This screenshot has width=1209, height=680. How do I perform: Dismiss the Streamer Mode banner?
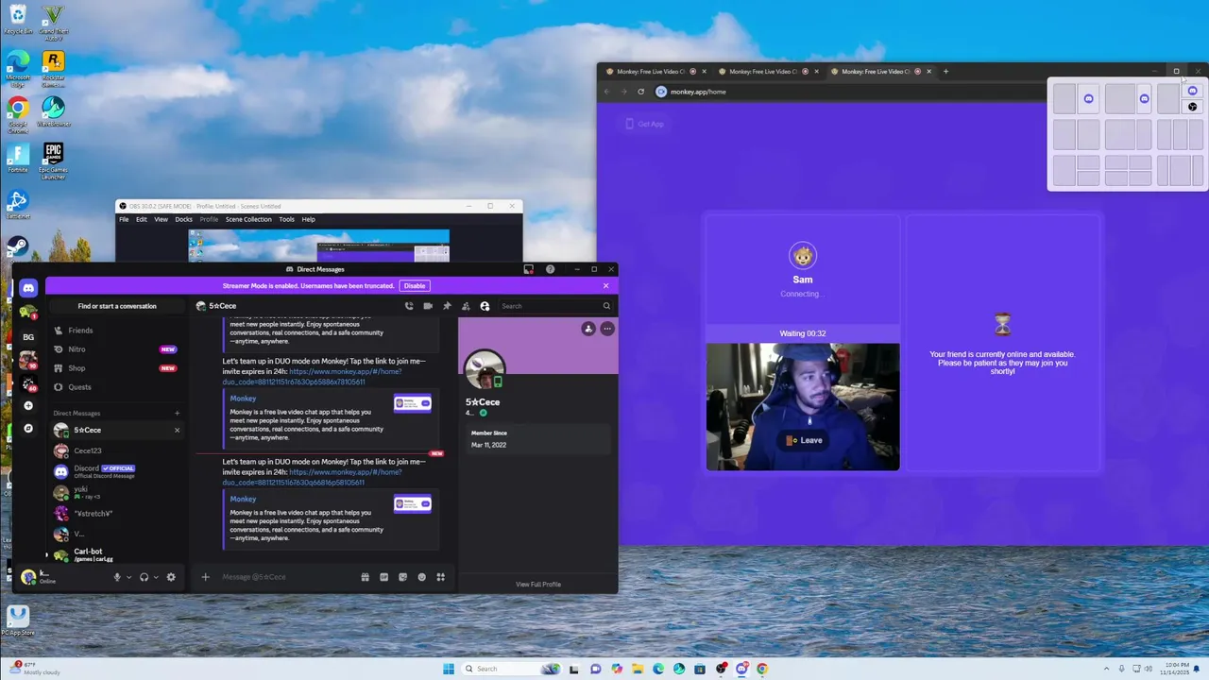pyautogui.click(x=606, y=285)
